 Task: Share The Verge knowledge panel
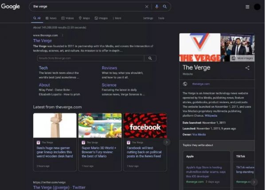[247, 68]
